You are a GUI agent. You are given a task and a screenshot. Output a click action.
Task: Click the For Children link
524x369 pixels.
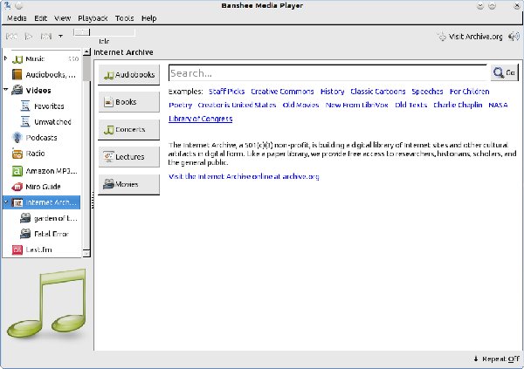click(469, 92)
